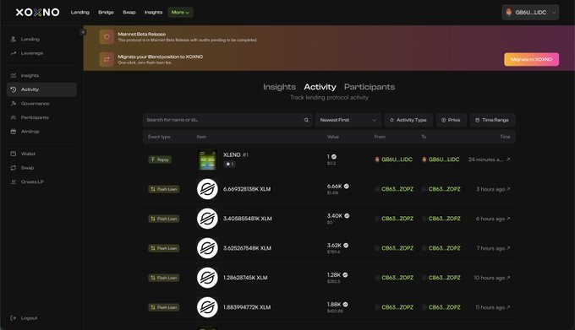575x330 pixels.
Task: Click the Logout icon
Action: click(x=14, y=318)
